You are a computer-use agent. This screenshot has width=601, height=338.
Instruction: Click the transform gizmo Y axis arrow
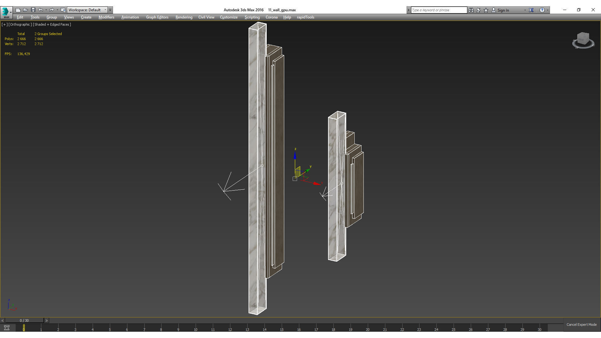[308, 170]
